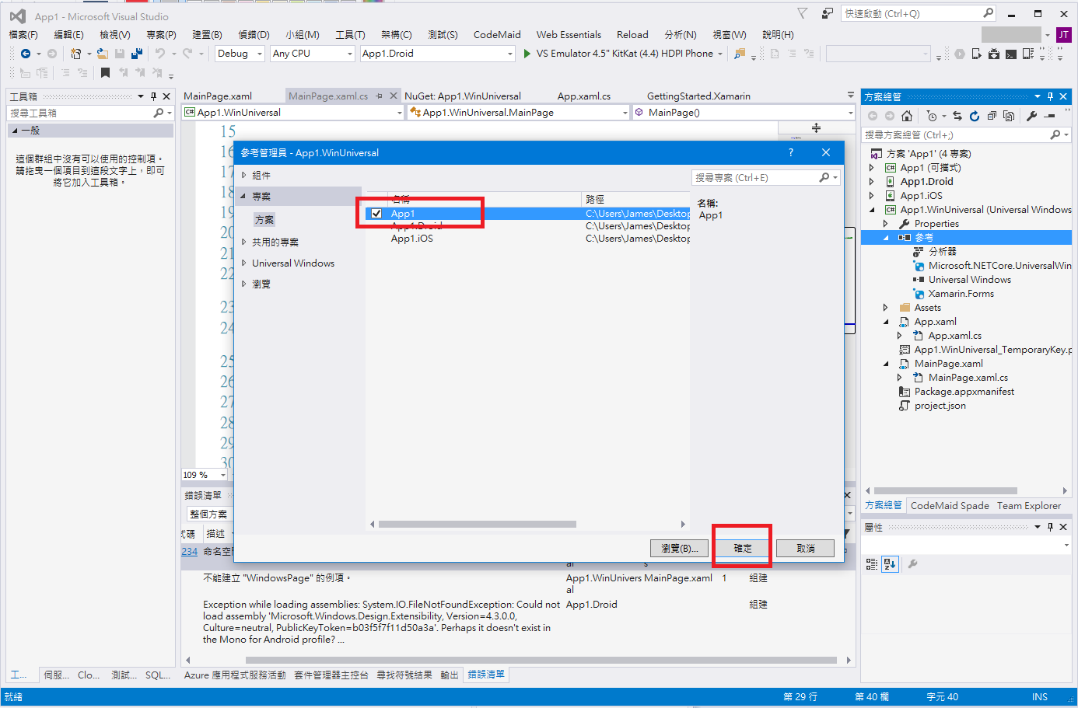Screen dimensions: 1078x708
Task: Click the Android device emulator icon in the toolbar
Action: (976, 54)
